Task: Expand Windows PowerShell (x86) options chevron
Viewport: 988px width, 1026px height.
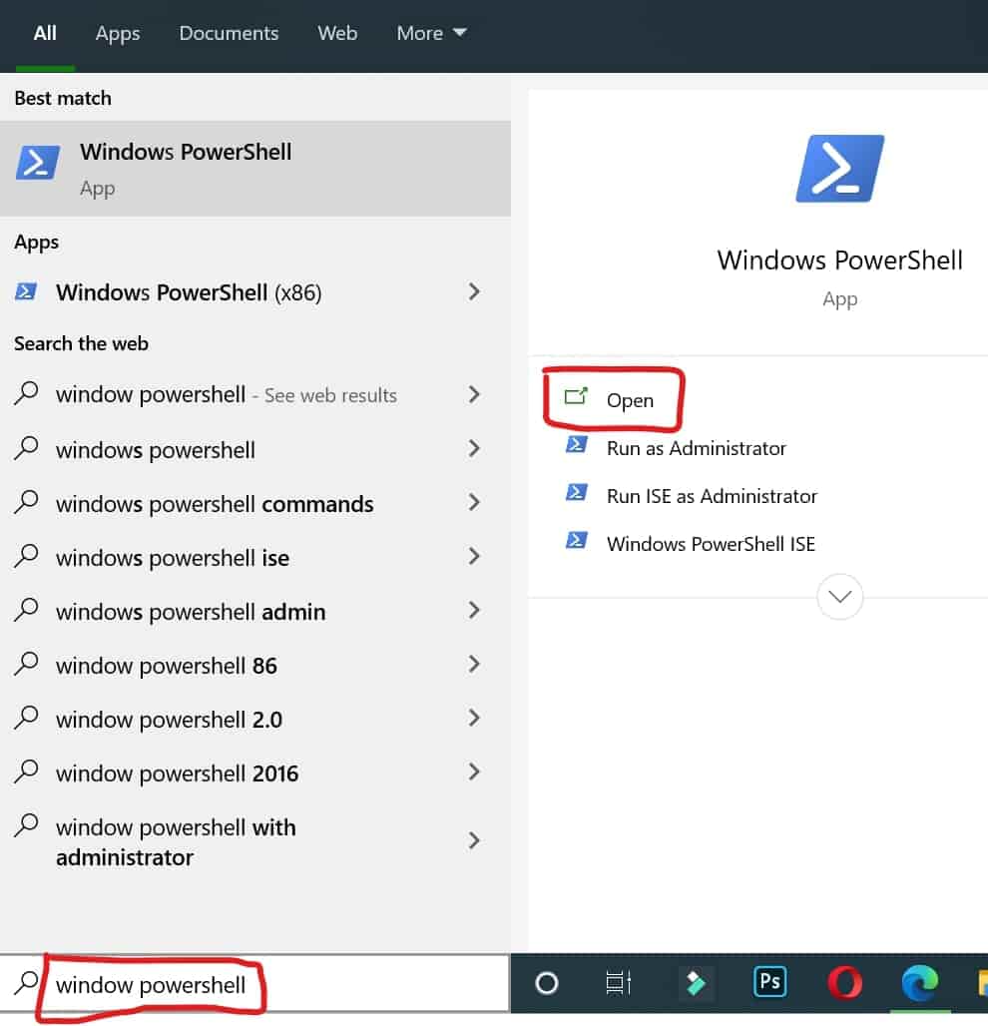Action: point(474,291)
